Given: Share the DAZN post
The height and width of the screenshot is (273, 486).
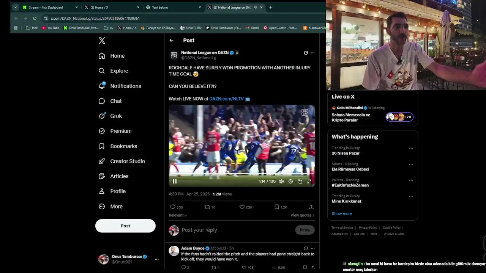Looking at the screenshot, I should 311,207.
